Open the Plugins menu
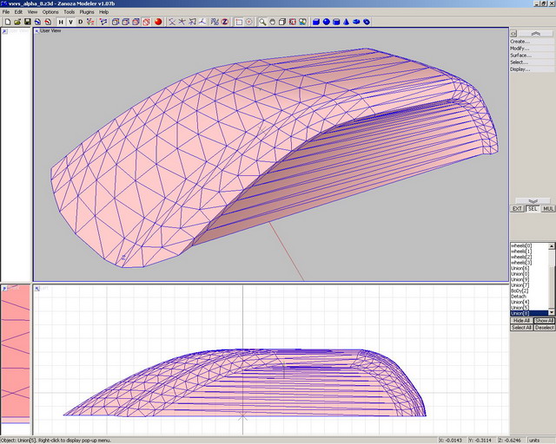 coord(87,12)
